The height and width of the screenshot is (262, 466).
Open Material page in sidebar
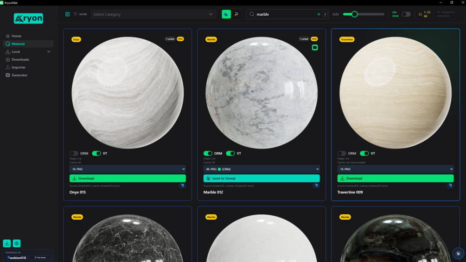click(x=28, y=44)
